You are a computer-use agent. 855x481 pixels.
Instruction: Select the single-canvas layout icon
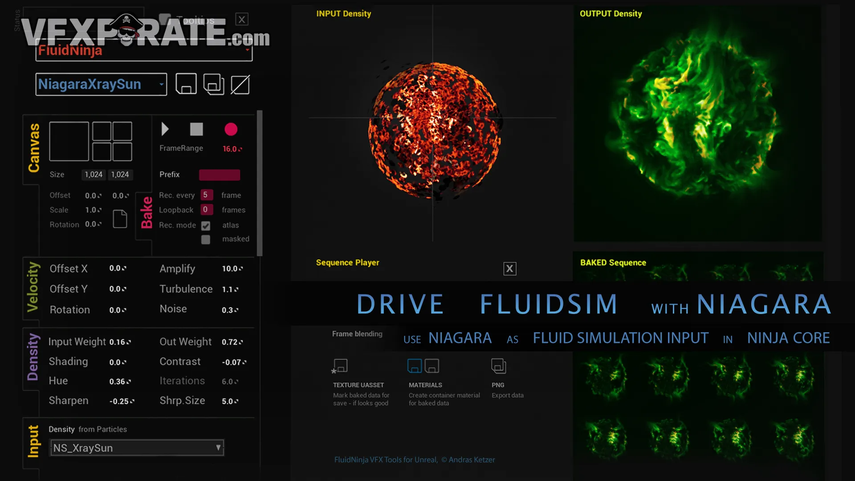click(x=69, y=141)
